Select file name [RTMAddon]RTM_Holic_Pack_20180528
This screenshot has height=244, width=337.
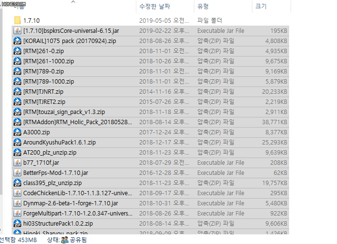77,122
